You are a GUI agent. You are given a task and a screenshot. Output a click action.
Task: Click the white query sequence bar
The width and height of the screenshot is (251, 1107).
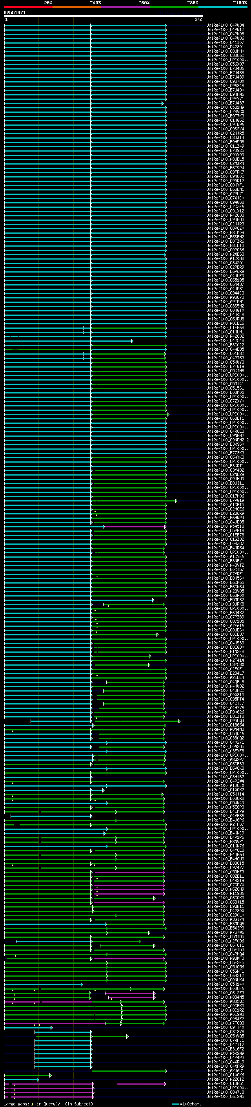[x=104, y=16]
